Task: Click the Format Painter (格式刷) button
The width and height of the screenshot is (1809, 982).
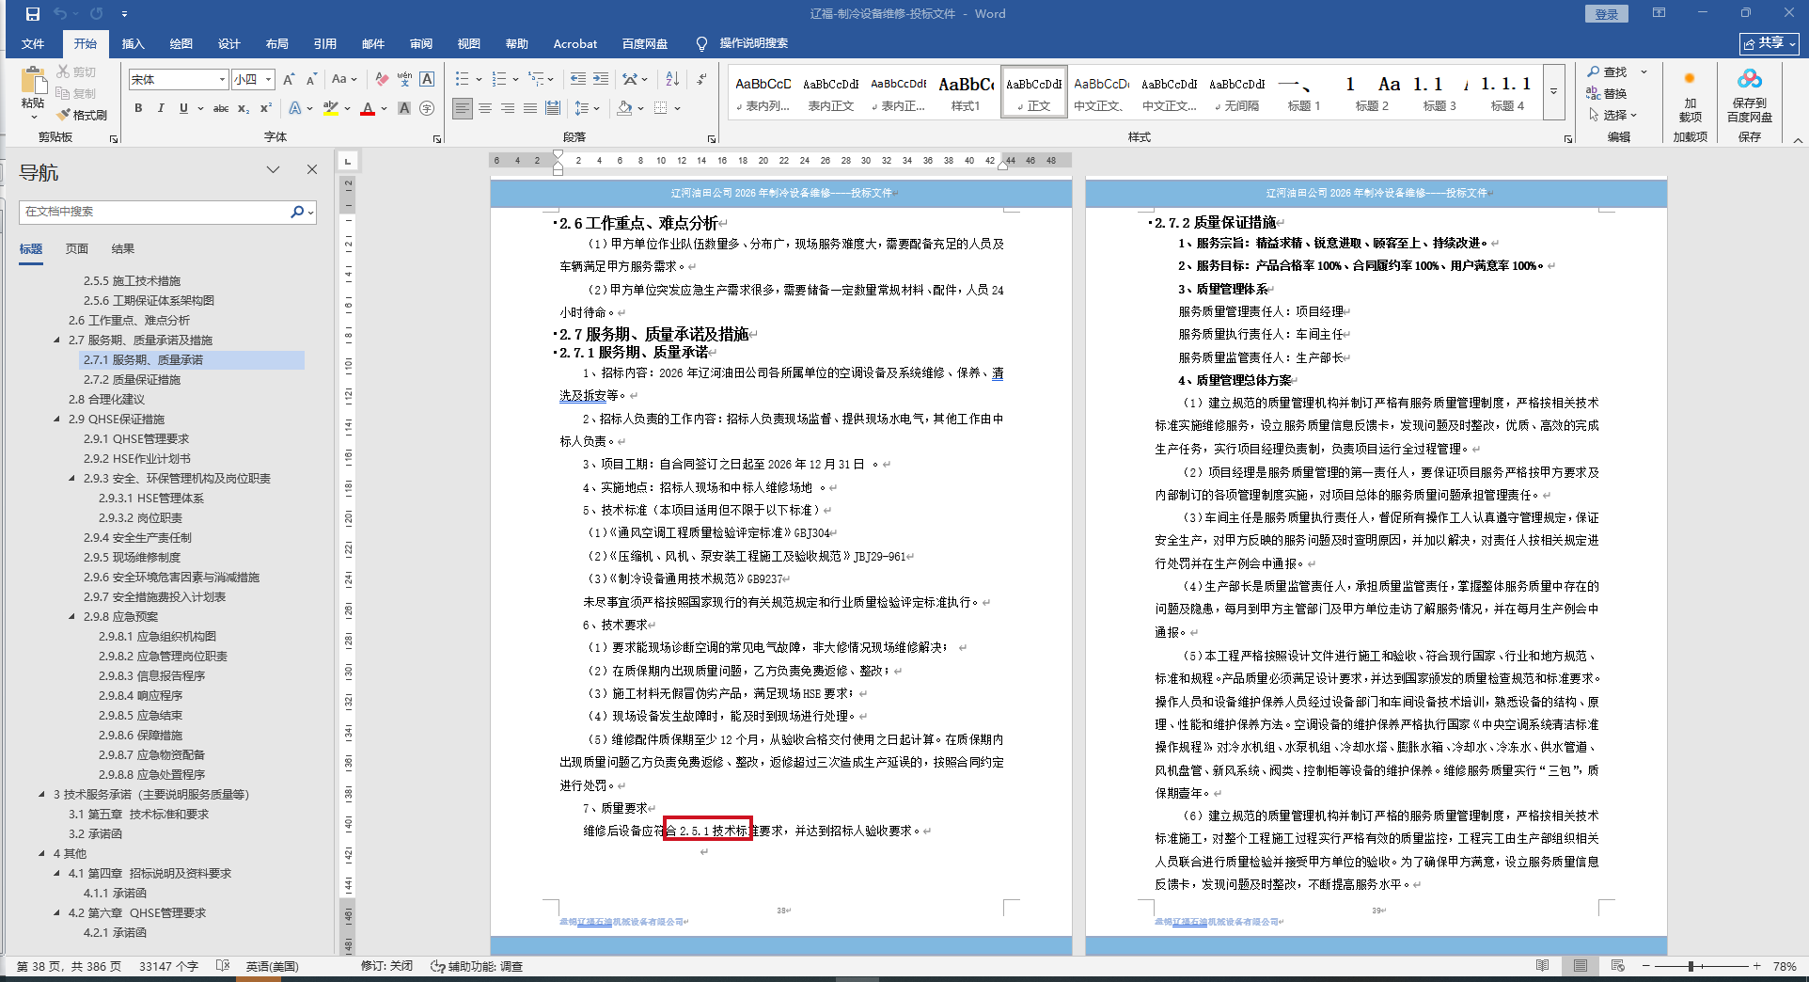Action: [82, 115]
